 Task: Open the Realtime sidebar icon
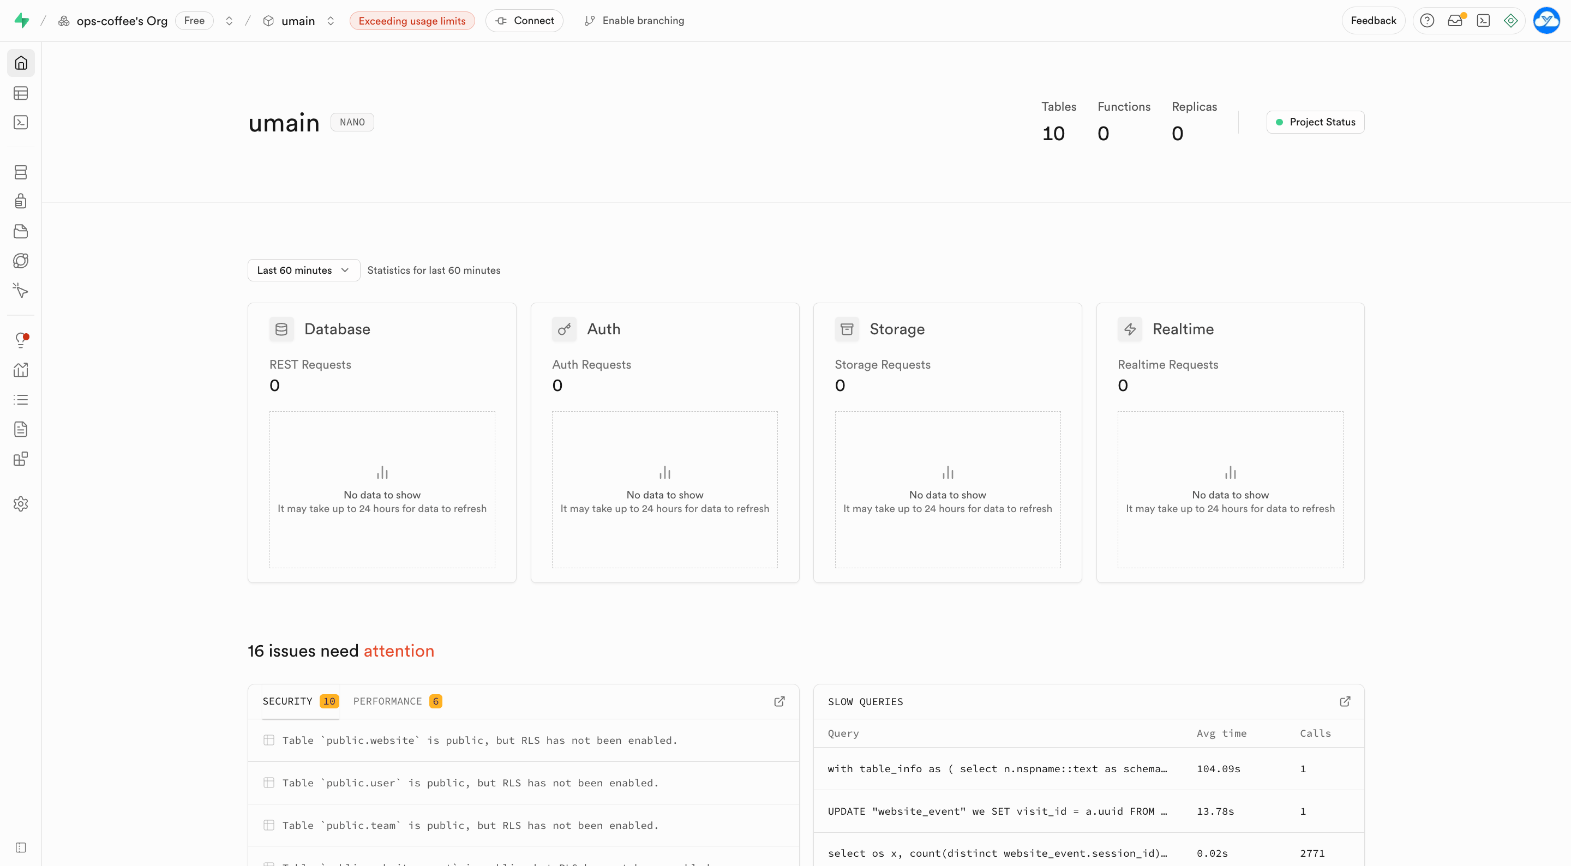[x=21, y=290]
